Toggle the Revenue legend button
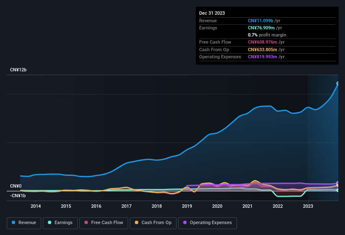Viewport: 345px width, 235px height. (24, 223)
